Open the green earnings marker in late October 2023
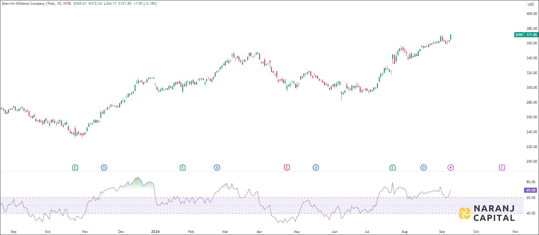The image size is (539, 235). coord(75,168)
